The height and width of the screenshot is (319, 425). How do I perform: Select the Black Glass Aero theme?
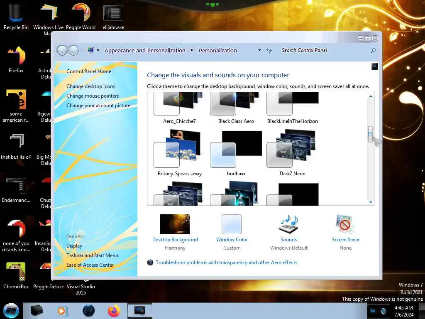click(236, 108)
